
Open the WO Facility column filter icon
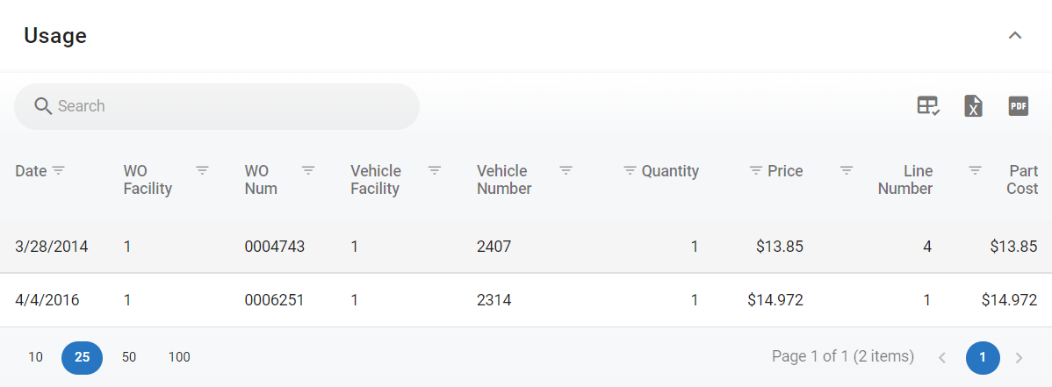[x=202, y=170]
